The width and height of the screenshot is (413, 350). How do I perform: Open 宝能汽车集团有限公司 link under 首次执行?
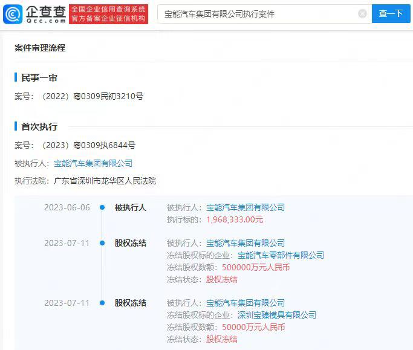point(93,163)
